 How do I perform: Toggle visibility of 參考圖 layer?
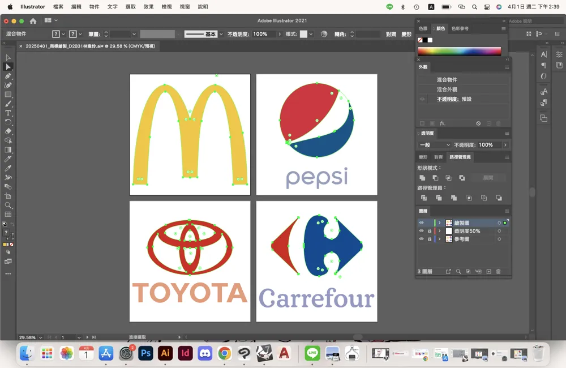421,239
